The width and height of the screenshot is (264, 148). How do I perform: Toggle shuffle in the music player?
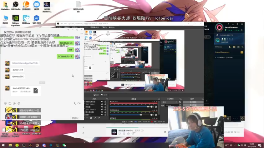click(165, 132)
